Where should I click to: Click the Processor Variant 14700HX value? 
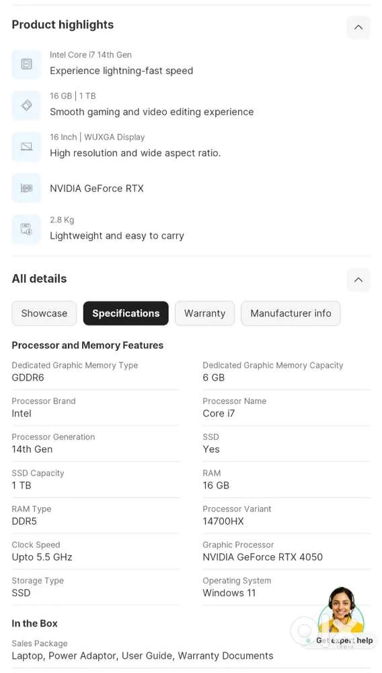coord(223,521)
